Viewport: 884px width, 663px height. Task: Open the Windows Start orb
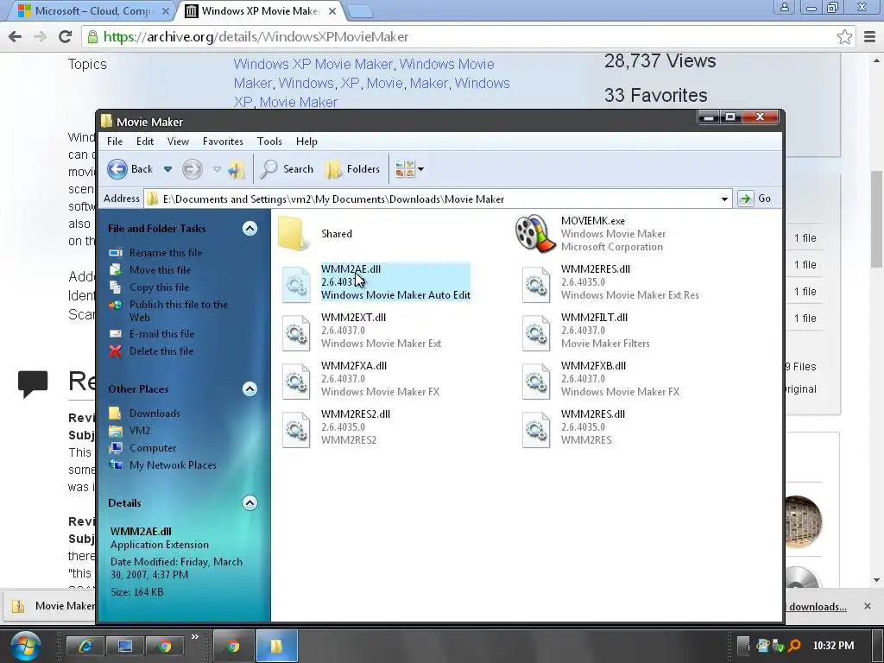point(24,646)
